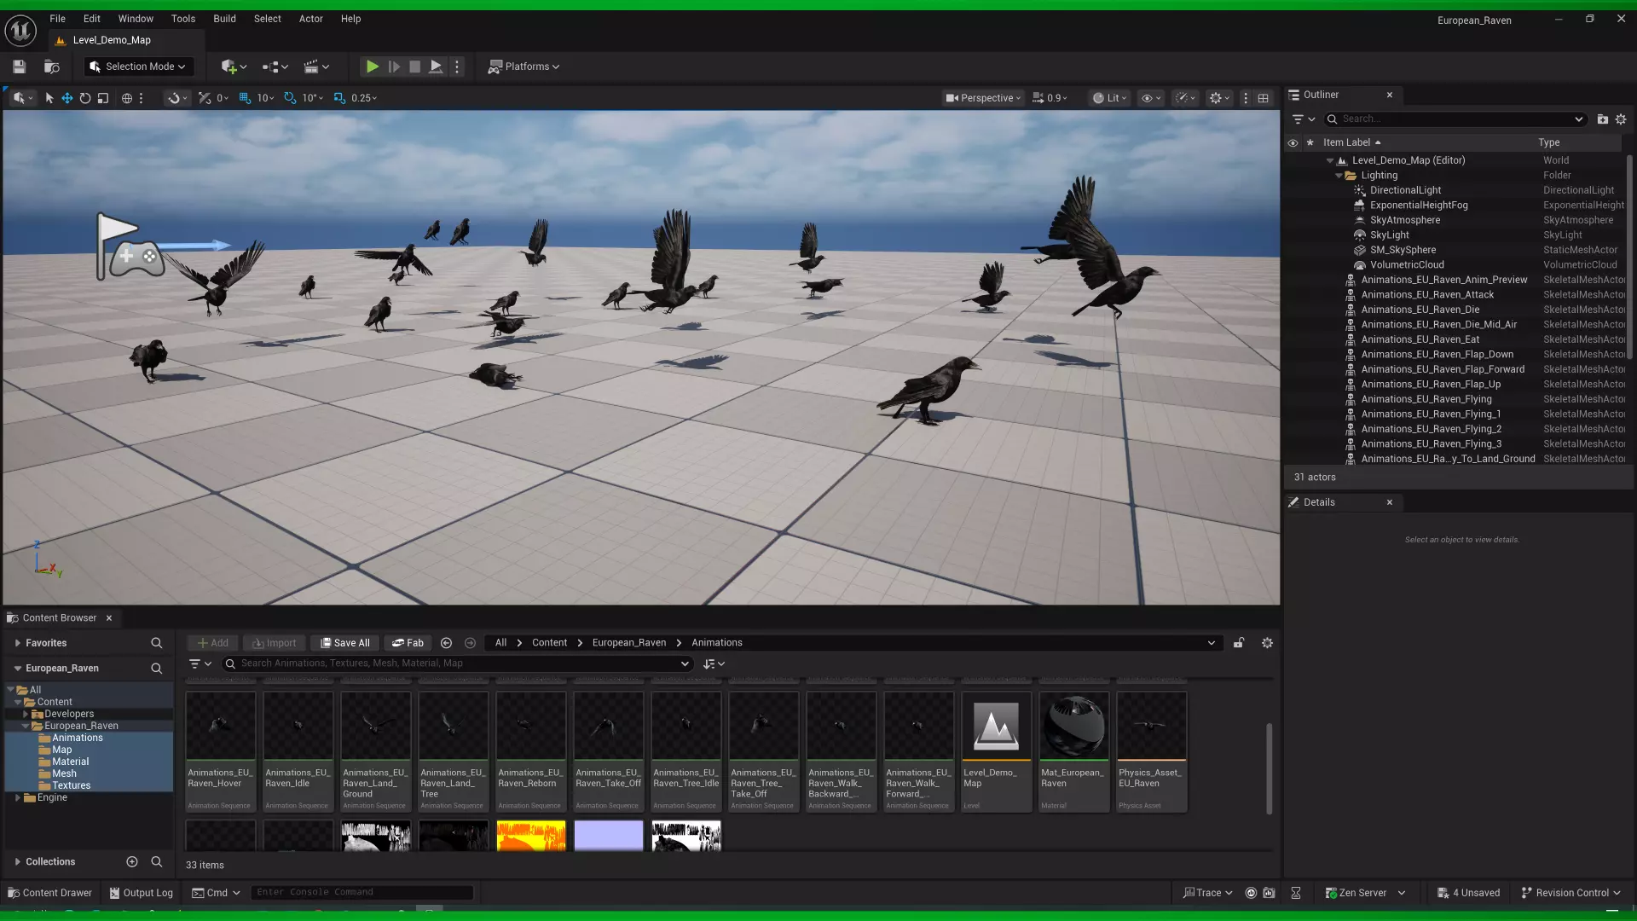Toggle rotation snapping
Image resolution: width=1637 pixels, height=921 pixels.
pyautogui.click(x=290, y=98)
